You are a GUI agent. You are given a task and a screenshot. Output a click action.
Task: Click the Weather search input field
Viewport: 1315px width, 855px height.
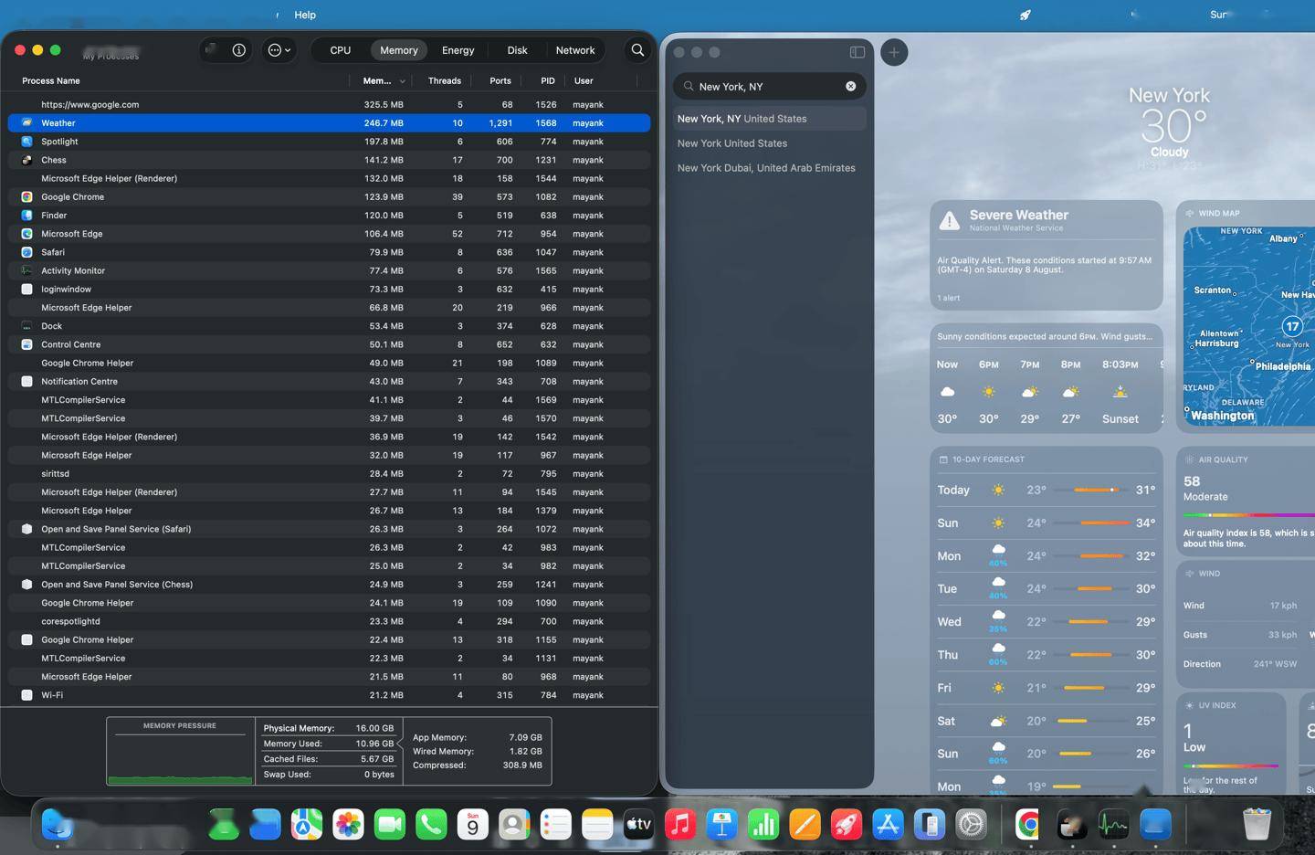click(769, 86)
